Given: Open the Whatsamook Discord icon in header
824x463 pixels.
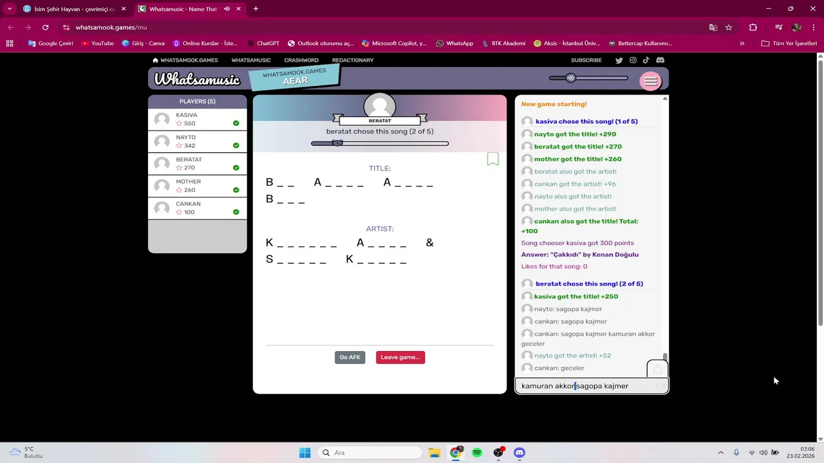Looking at the screenshot, I should point(660,60).
